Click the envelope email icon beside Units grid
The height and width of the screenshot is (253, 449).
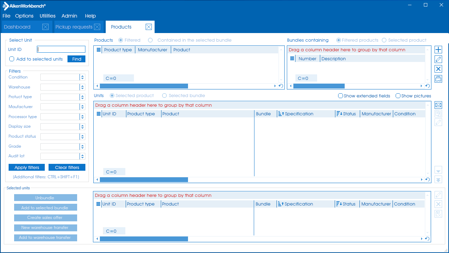coord(438,105)
